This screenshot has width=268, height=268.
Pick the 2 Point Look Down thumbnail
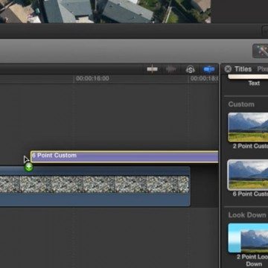248,237
